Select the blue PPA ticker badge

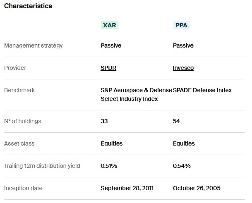pyautogui.click(x=182, y=25)
